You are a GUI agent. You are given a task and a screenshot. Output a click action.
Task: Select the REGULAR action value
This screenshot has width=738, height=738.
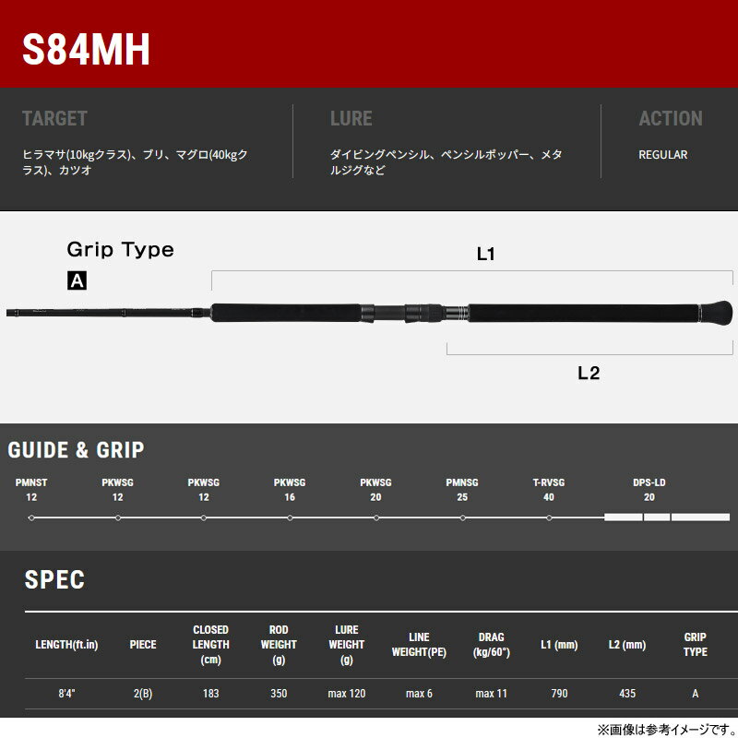[662, 154]
